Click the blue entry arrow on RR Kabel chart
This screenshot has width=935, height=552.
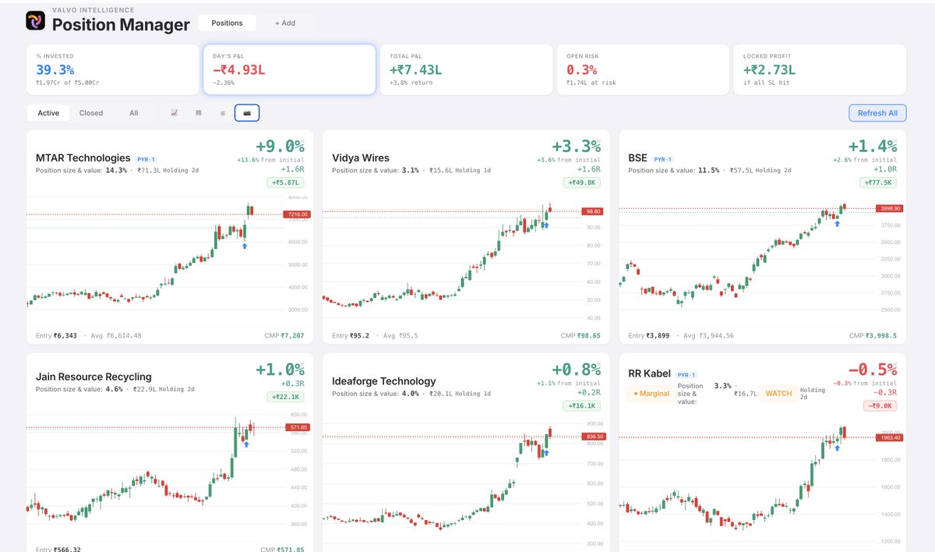pos(837,448)
